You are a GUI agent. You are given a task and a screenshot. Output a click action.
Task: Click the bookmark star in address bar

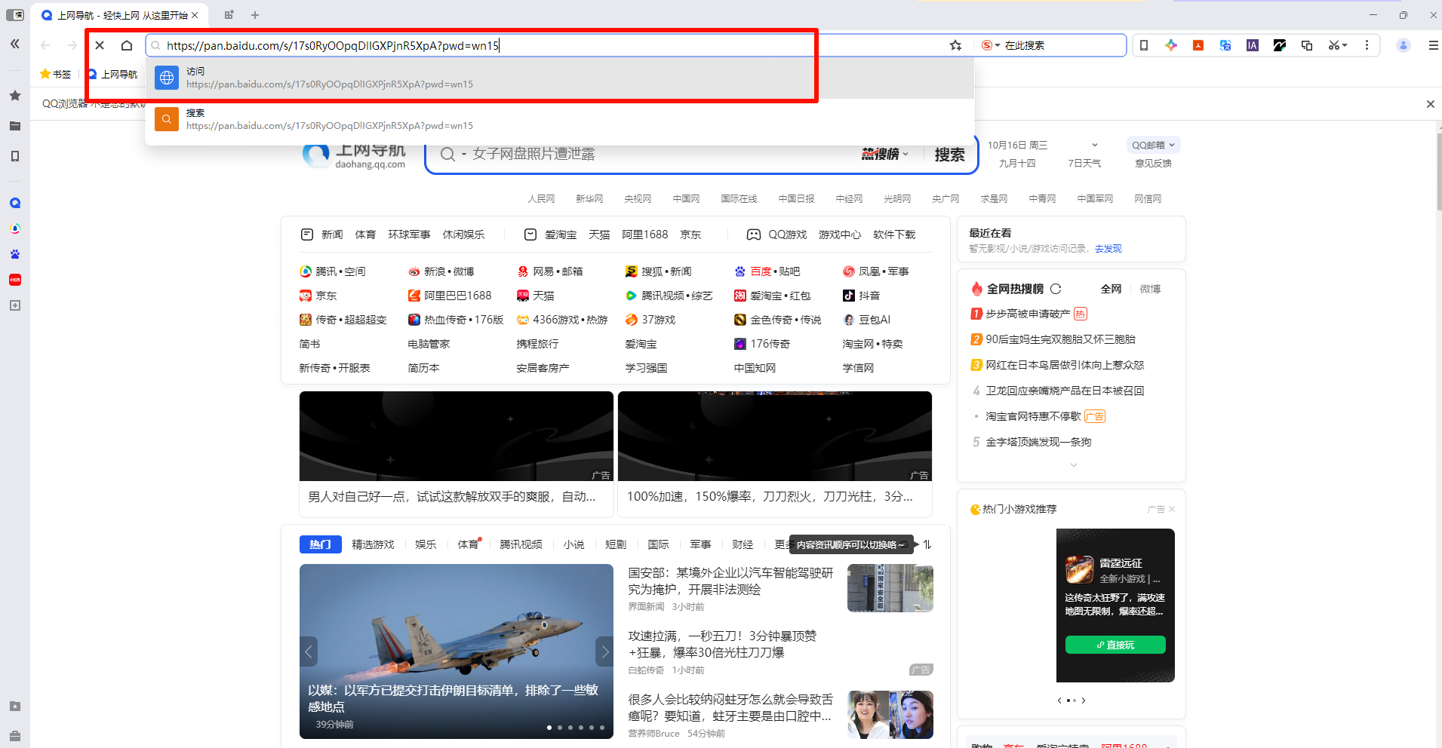coord(956,45)
